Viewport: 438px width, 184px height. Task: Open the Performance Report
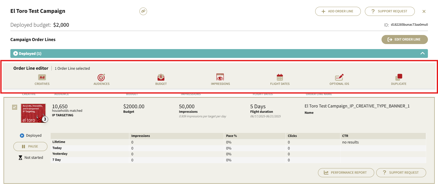pos(346,173)
